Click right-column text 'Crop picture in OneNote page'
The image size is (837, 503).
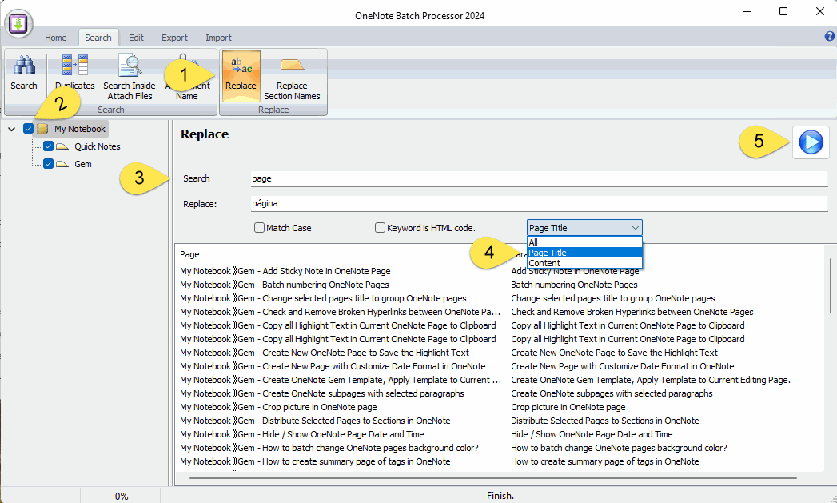click(x=568, y=407)
